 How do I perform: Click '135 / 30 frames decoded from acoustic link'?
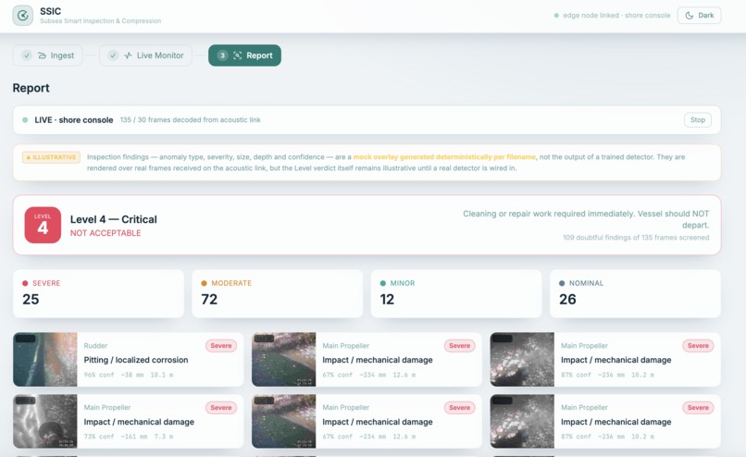click(x=191, y=120)
